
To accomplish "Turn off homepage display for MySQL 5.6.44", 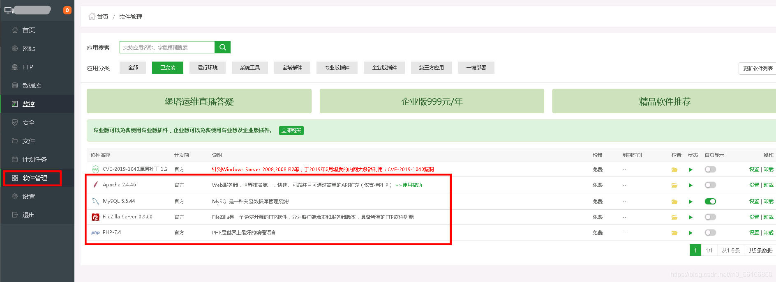I will (710, 201).
